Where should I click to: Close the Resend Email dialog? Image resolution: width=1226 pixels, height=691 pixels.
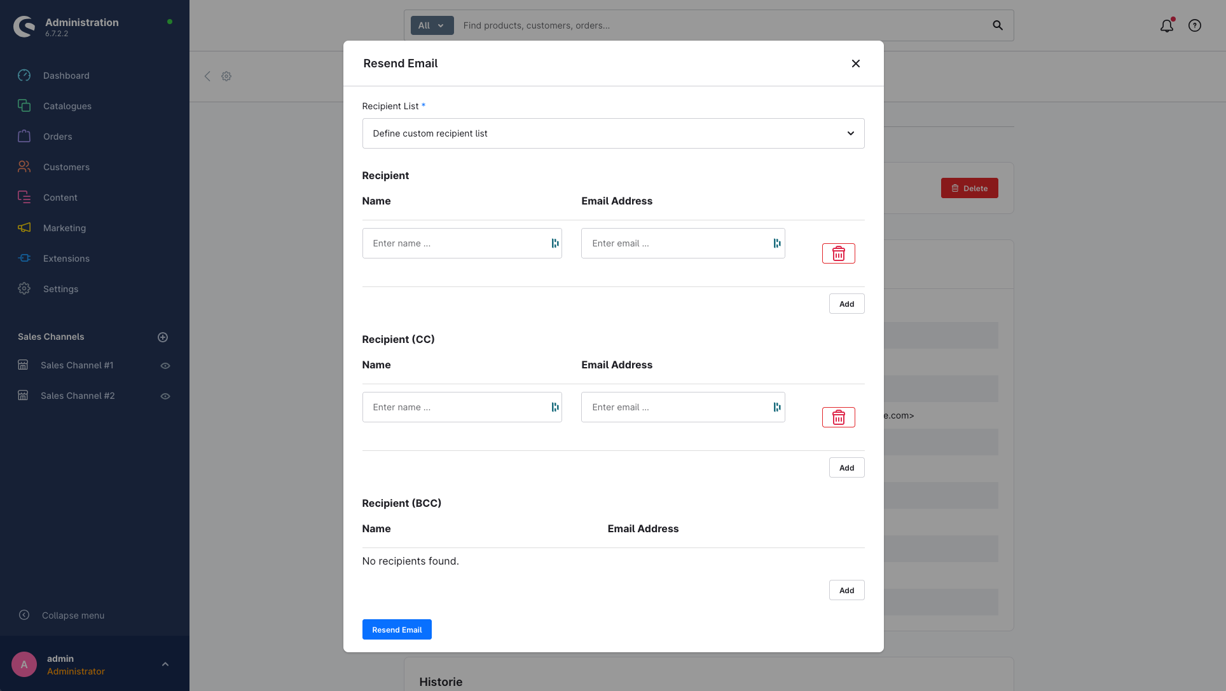click(856, 64)
